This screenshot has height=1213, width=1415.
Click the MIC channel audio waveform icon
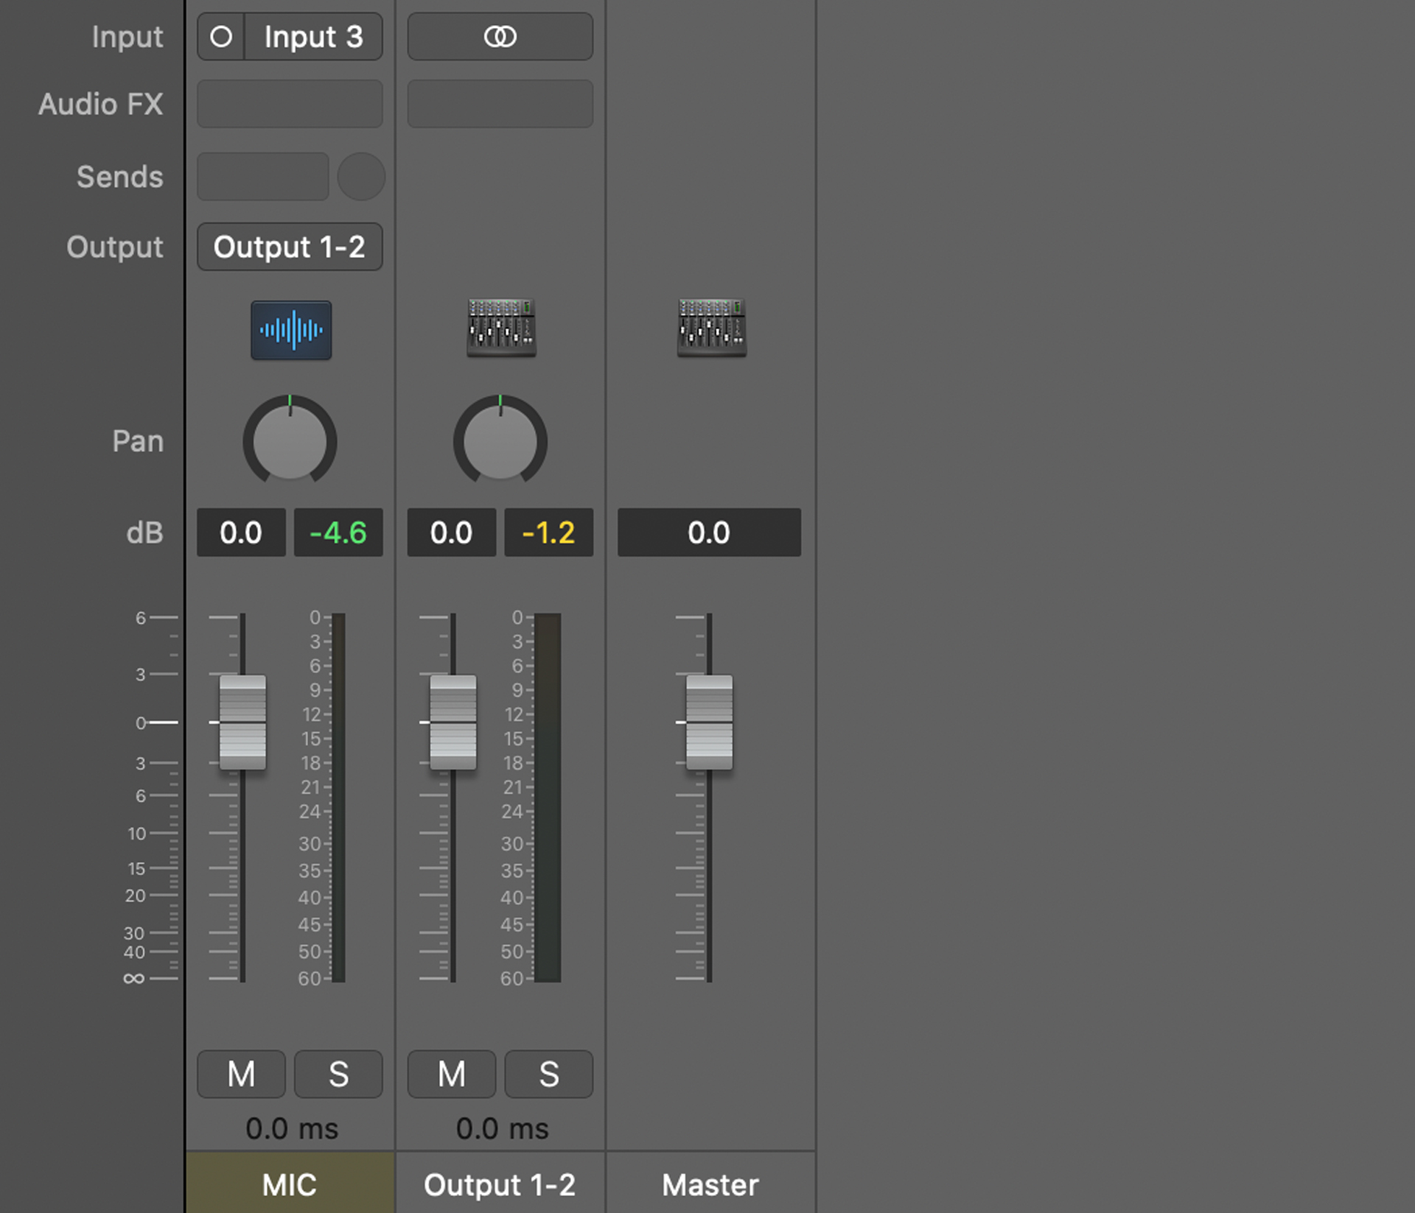(291, 330)
